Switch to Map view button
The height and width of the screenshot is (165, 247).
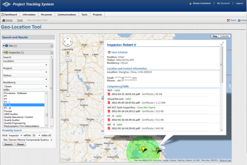coord(215,36)
